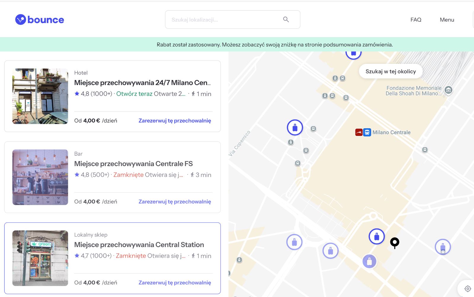The height and width of the screenshot is (297, 474).
Task: Open the Centrale FS bar photo
Action: 40,177
